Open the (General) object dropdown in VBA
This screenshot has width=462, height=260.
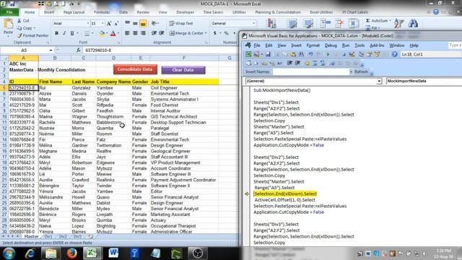coord(379,81)
